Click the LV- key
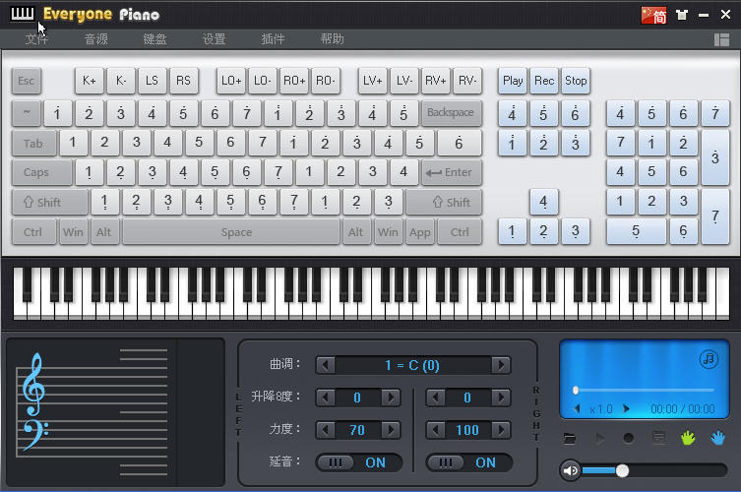The height and width of the screenshot is (492, 741). [404, 81]
